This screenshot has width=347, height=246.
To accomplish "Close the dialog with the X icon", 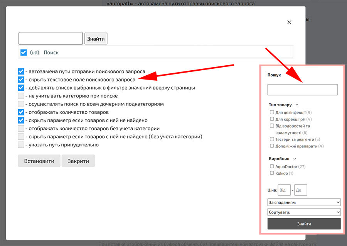I will click(x=289, y=22).
